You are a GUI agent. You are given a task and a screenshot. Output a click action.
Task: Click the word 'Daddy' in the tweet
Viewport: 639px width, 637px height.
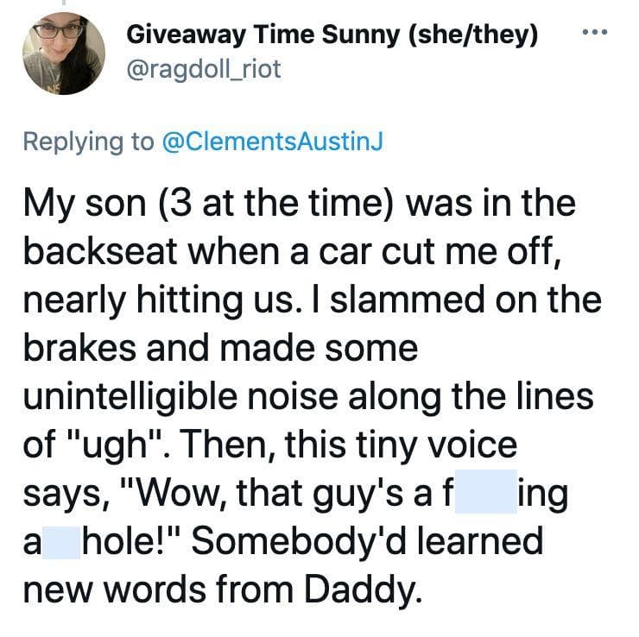(360, 591)
